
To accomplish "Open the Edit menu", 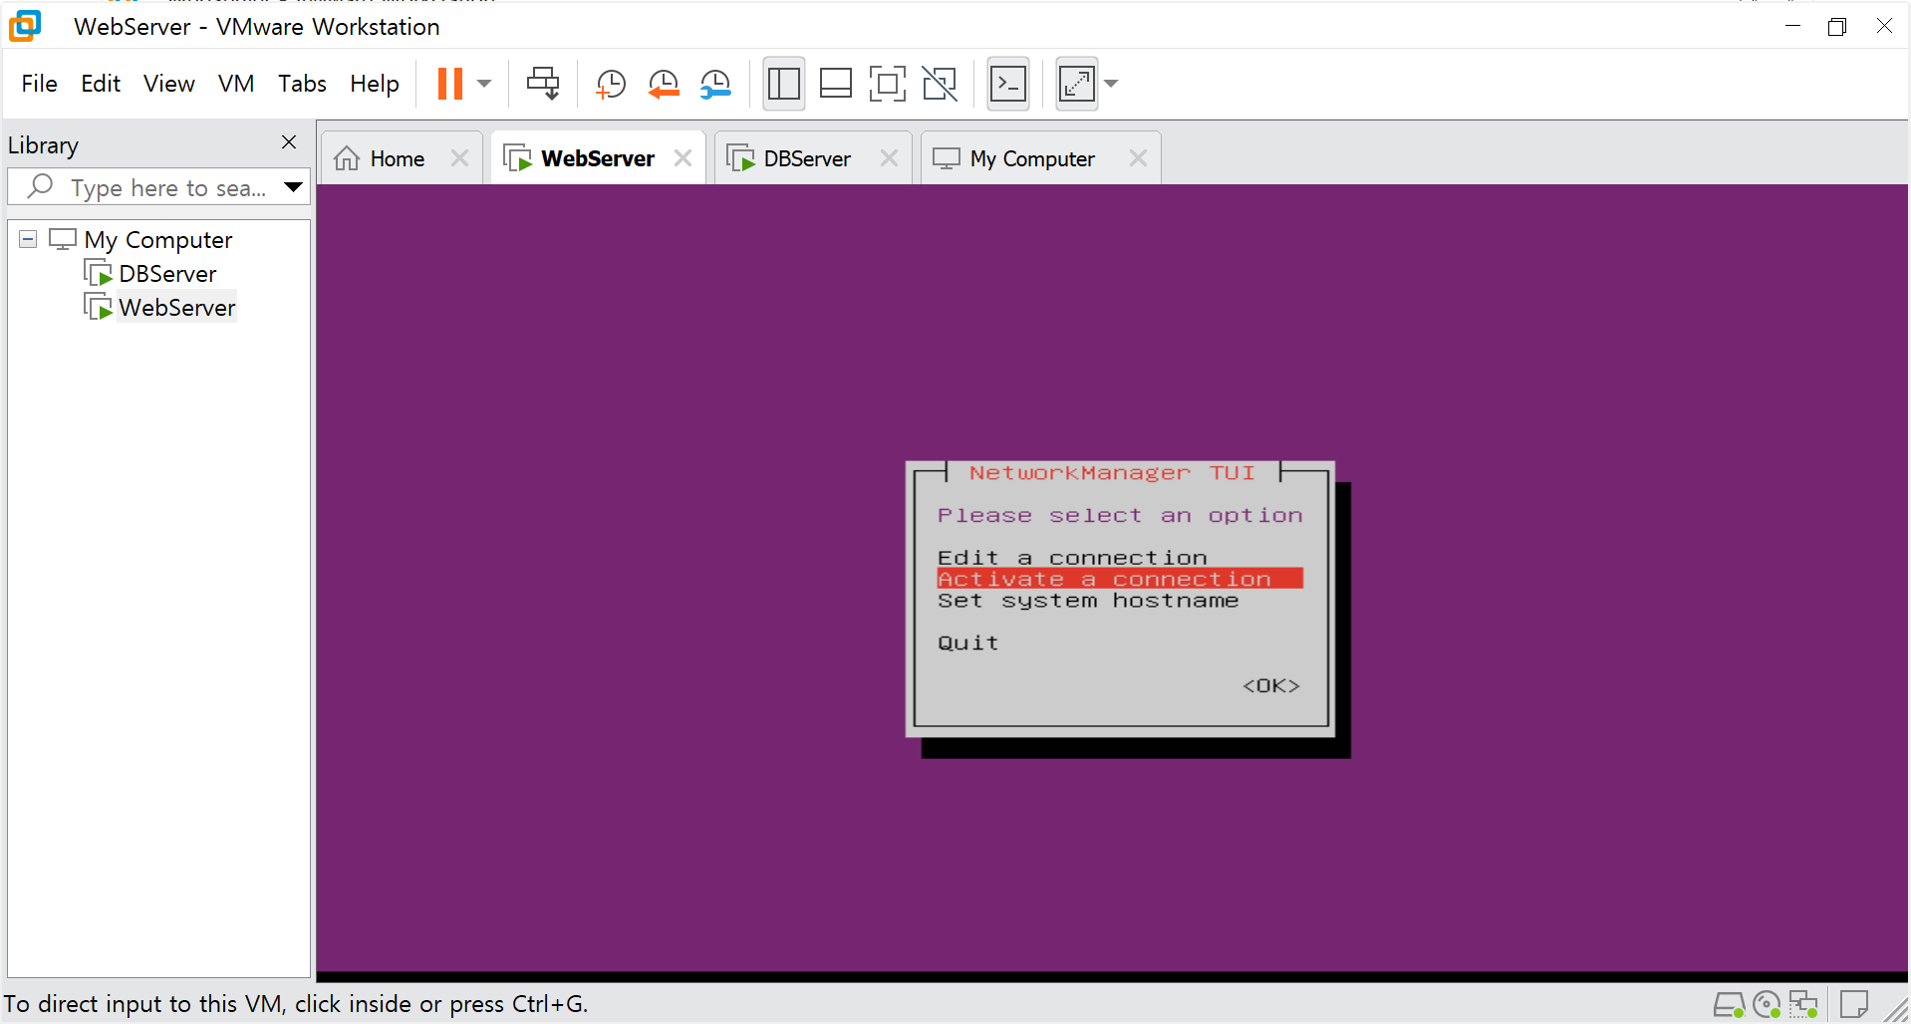I will 101,84.
